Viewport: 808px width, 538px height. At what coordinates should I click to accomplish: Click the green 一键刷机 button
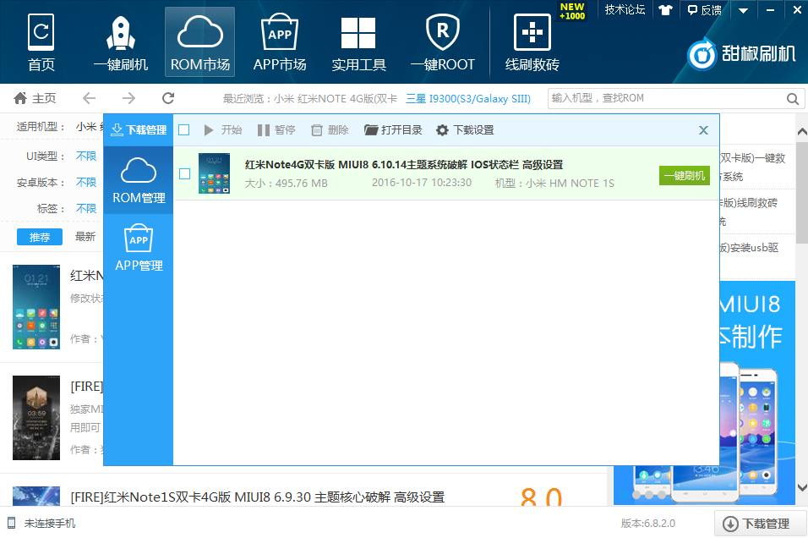point(684,176)
